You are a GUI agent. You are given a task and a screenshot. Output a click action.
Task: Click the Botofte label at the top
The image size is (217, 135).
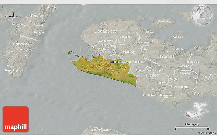(53, 7)
